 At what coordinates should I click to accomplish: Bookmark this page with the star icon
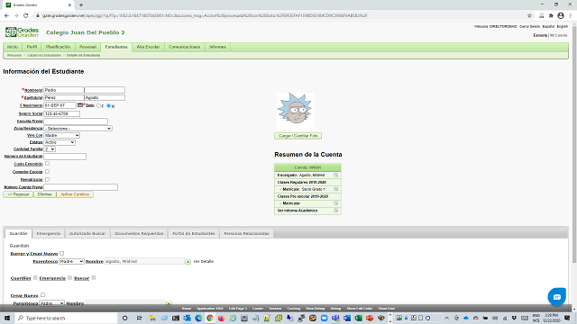tap(529, 16)
